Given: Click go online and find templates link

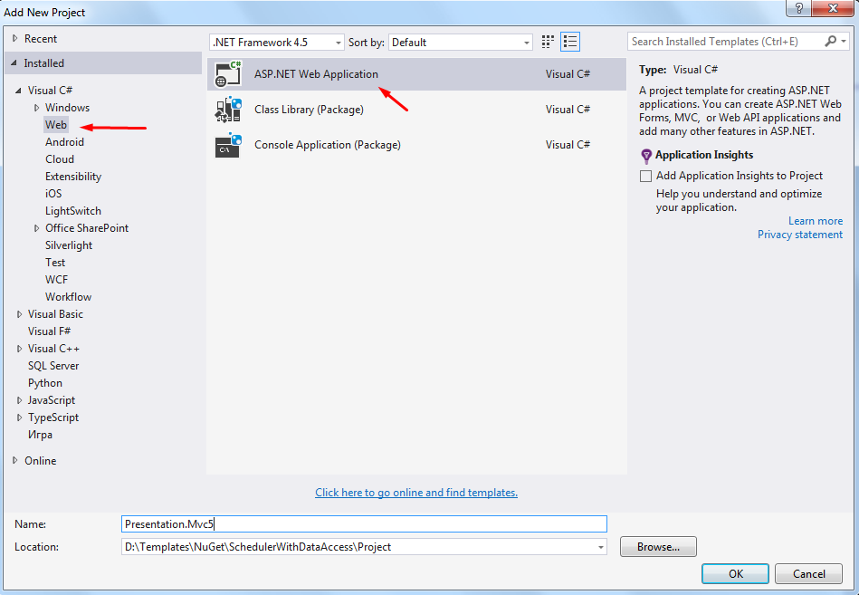Looking at the screenshot, I should 416,493.
